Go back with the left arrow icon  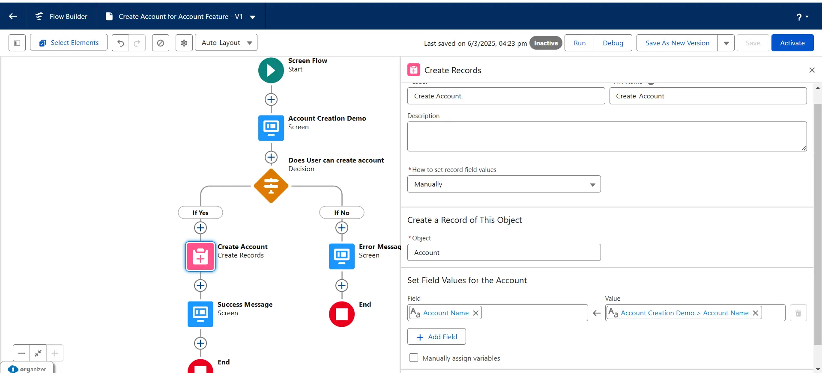pos(13,16)
